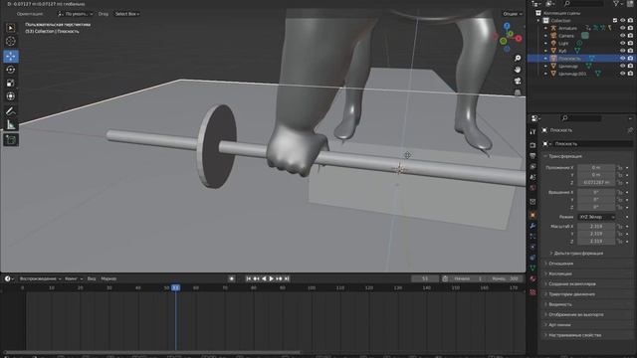The width and height of the screenshot is (637, 358).
Task: Click the viewport zoom magnifier icon
Action: click(x=518, y=59)
